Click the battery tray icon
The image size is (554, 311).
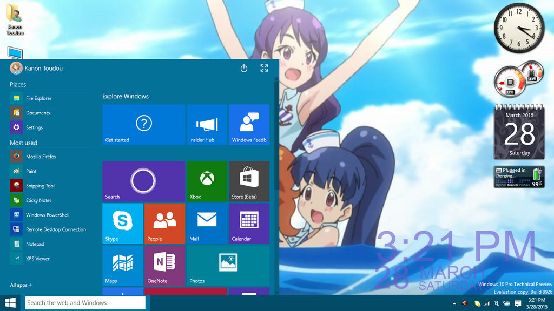tap(506, 303)
